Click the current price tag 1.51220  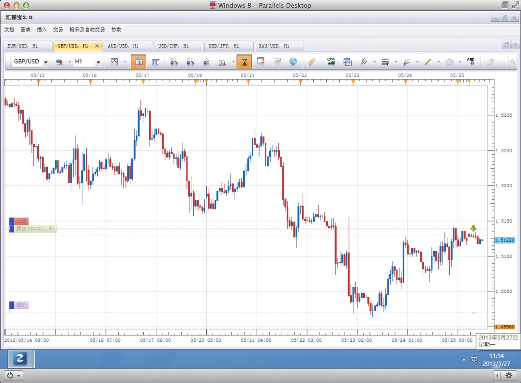tap(505, 240)
